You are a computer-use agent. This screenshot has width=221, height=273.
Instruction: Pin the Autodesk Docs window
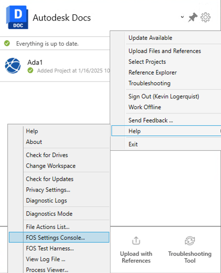pyautogui.click(x=192, y=17)
